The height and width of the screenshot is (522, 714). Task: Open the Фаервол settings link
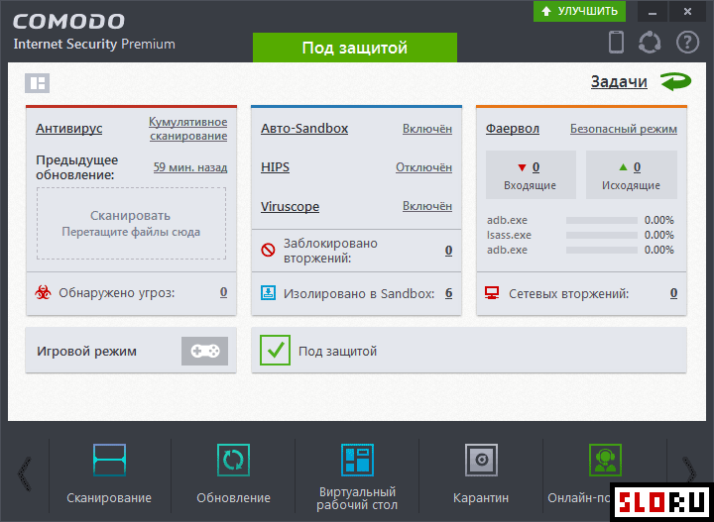pyautogui.click(x=513, y=129)
